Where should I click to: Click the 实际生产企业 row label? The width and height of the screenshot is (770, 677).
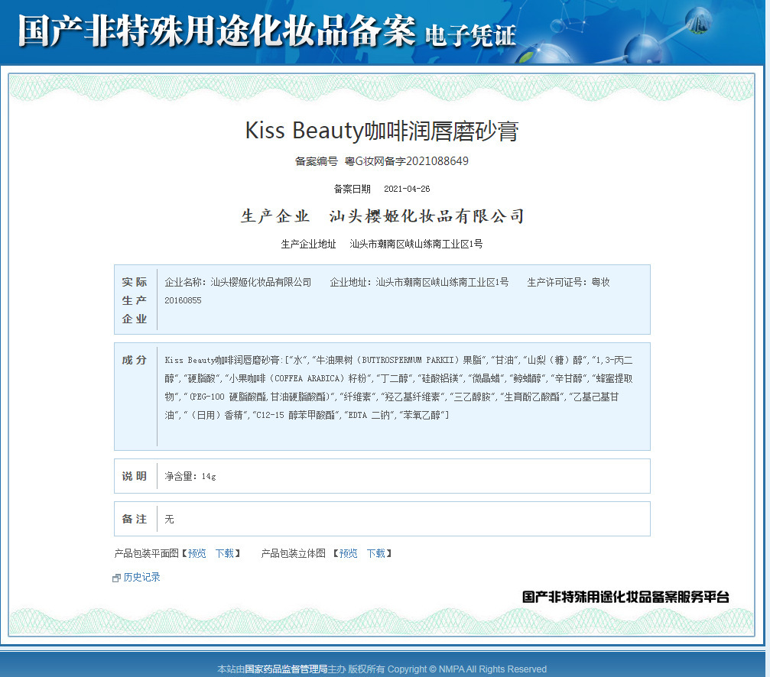(135, 300)
